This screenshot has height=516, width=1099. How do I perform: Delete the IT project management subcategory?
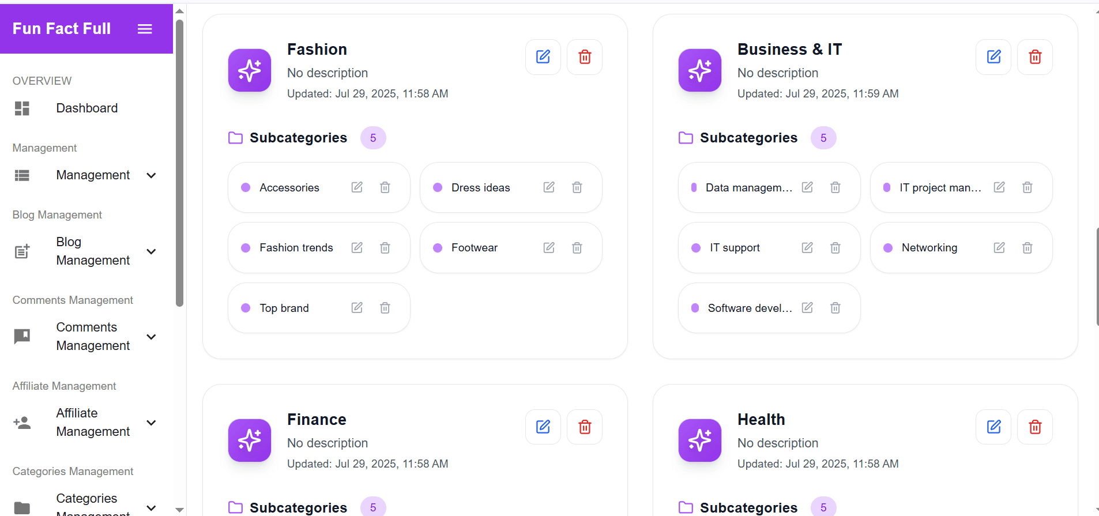pyautogui.click(x=1028, y=187)
